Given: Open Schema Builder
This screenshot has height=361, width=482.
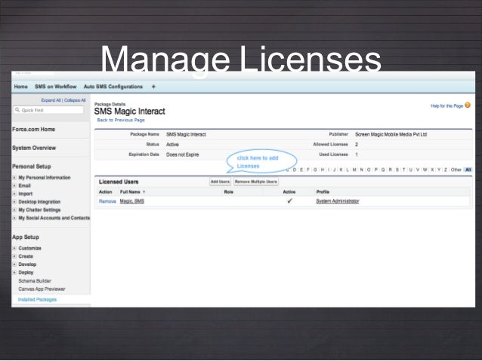Looking at the screenshot, I should pyautogui.click(x=35, y=281).
